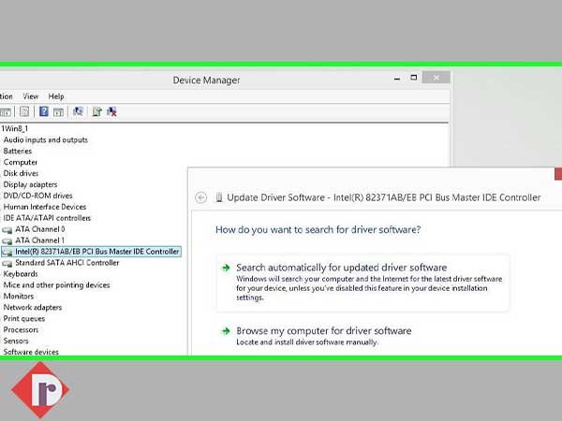Open the Properties toolbar icon
The image size is (562, 421).
click(x=24, y=111)
